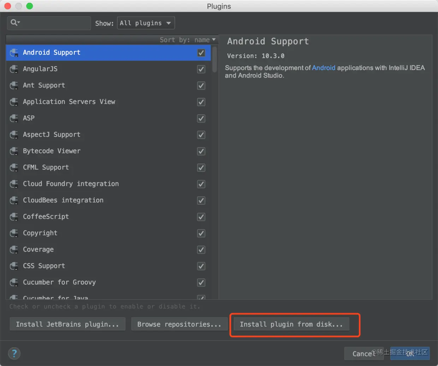Click the plugin icon beside CoffeeScript
Screen dimensions: 438x366
(14, 217)
